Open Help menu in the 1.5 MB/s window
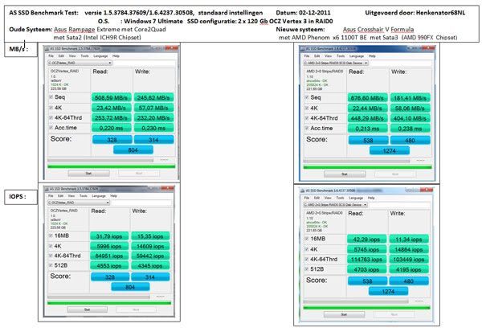The width and height of the screenshot is (482, 328). [116, 56]
